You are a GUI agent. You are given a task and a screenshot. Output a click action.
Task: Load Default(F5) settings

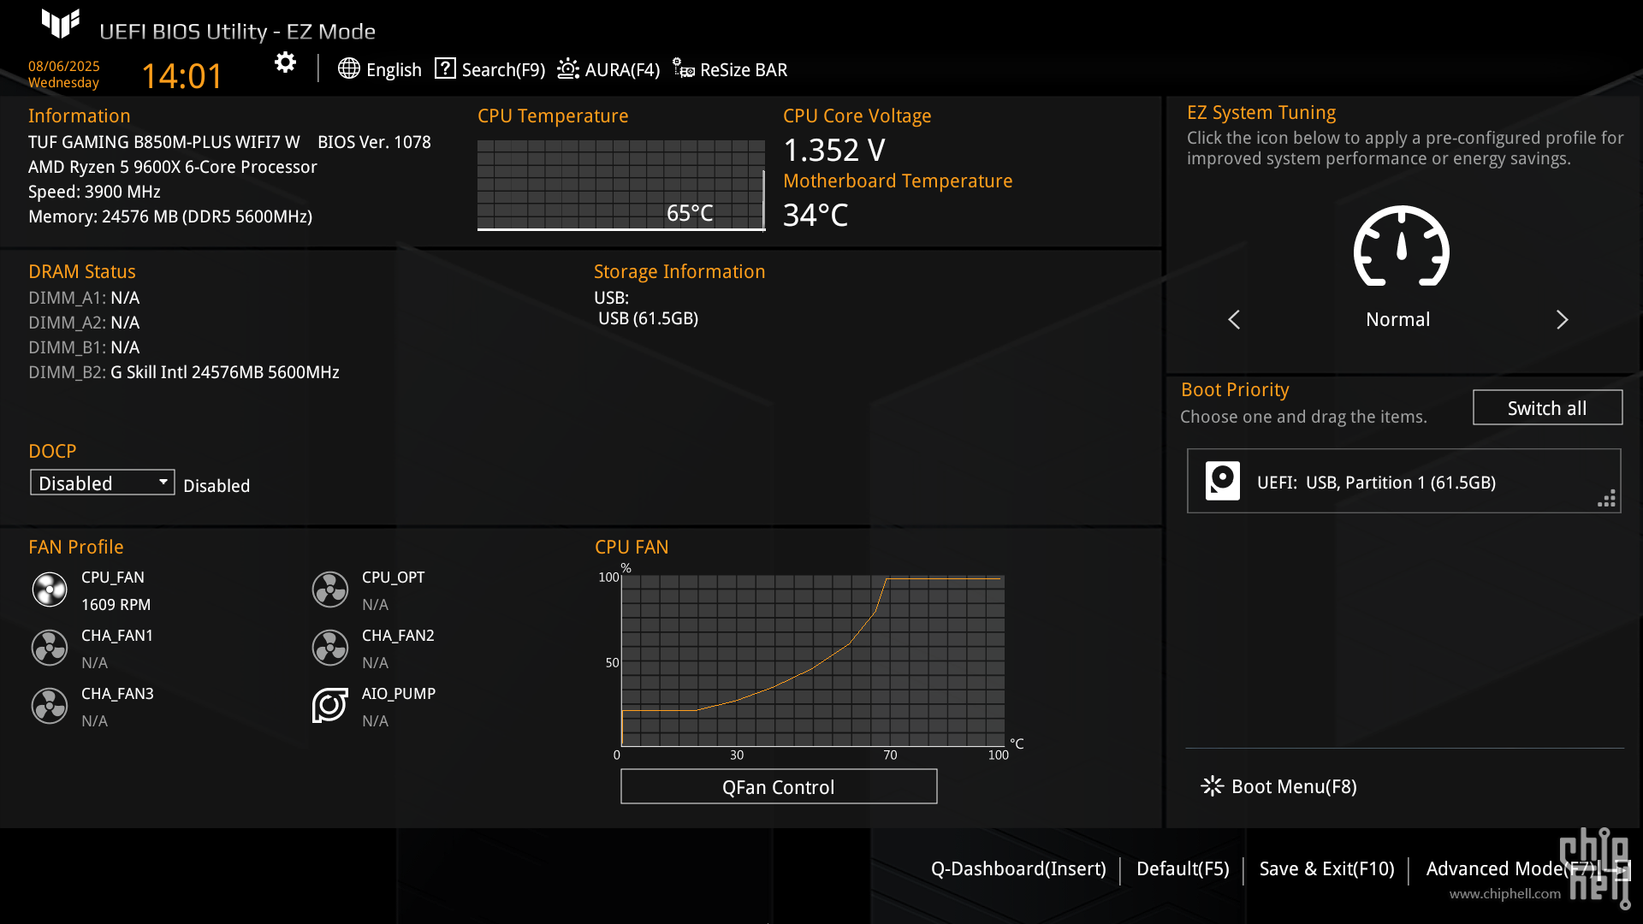1183,869
